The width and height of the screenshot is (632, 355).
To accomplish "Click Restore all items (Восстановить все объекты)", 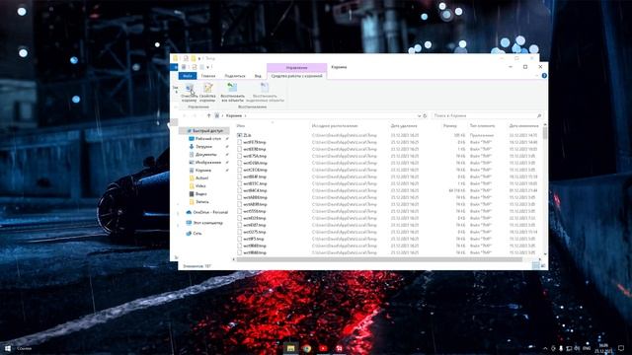I will pyautogui.click(x=233, y=92).
